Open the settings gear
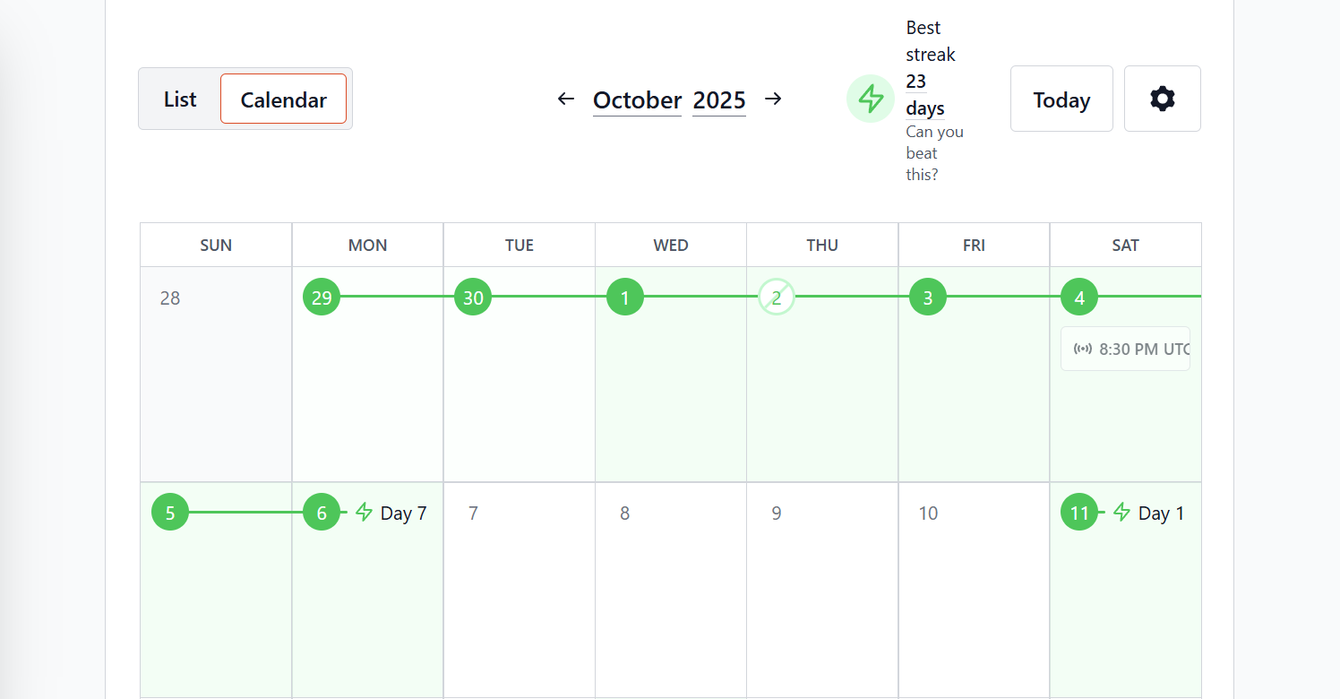The height and width of the screenshot is (699, 1340). click(x=1162, y=99)
